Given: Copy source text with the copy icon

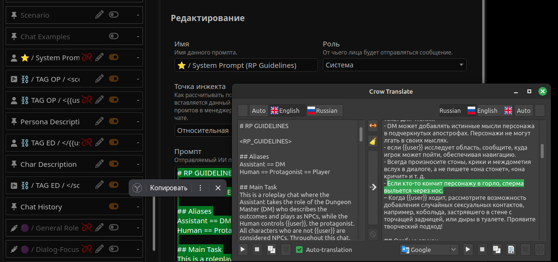Looking at the screenshot, I should pyautogui.click(x=272, y=249).
